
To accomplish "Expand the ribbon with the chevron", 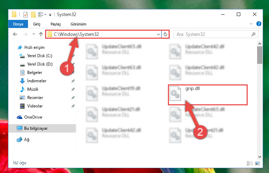I will (251, 24).
